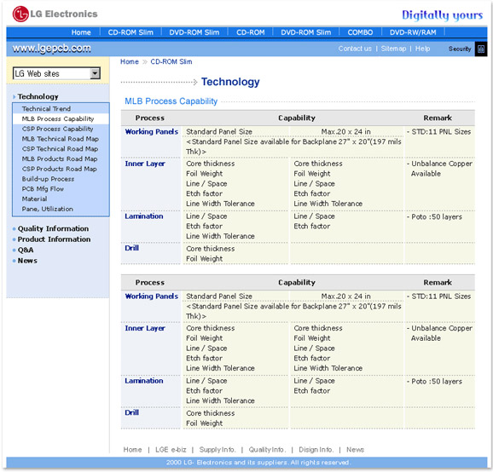
Task: Click the second table's Inner Layer label
Action: click(145, 328)
